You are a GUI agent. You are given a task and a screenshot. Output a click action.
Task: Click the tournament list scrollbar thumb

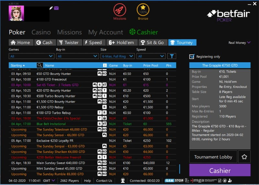[x=180, y=169]
